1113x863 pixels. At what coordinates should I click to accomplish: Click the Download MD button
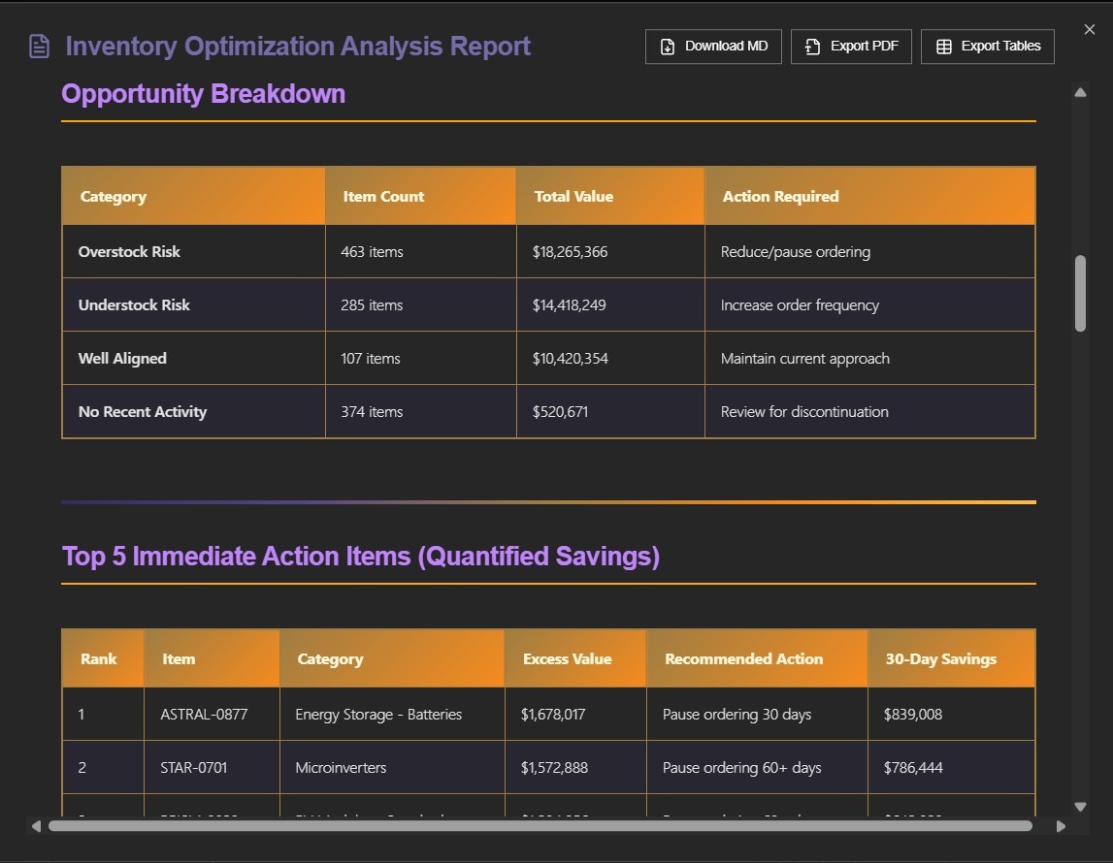click(x=713, y=46)
